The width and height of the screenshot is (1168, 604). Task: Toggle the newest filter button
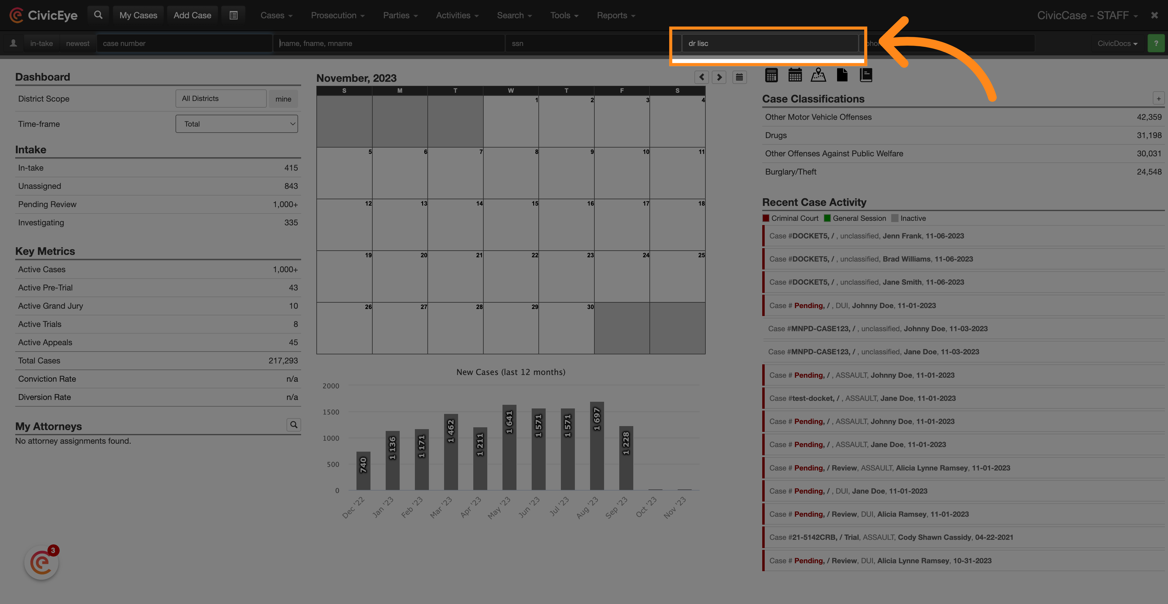(x=78, y=43)
